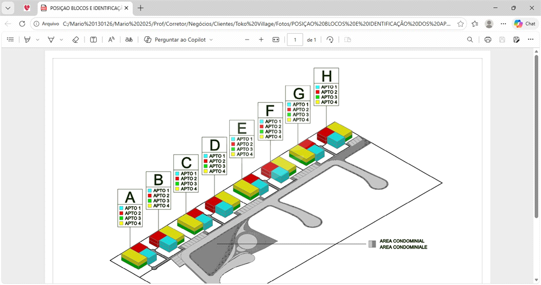Rotate the PDF page
Image resolution: width=541 pixels, height=285 pixels.
(x=330, y=40)
